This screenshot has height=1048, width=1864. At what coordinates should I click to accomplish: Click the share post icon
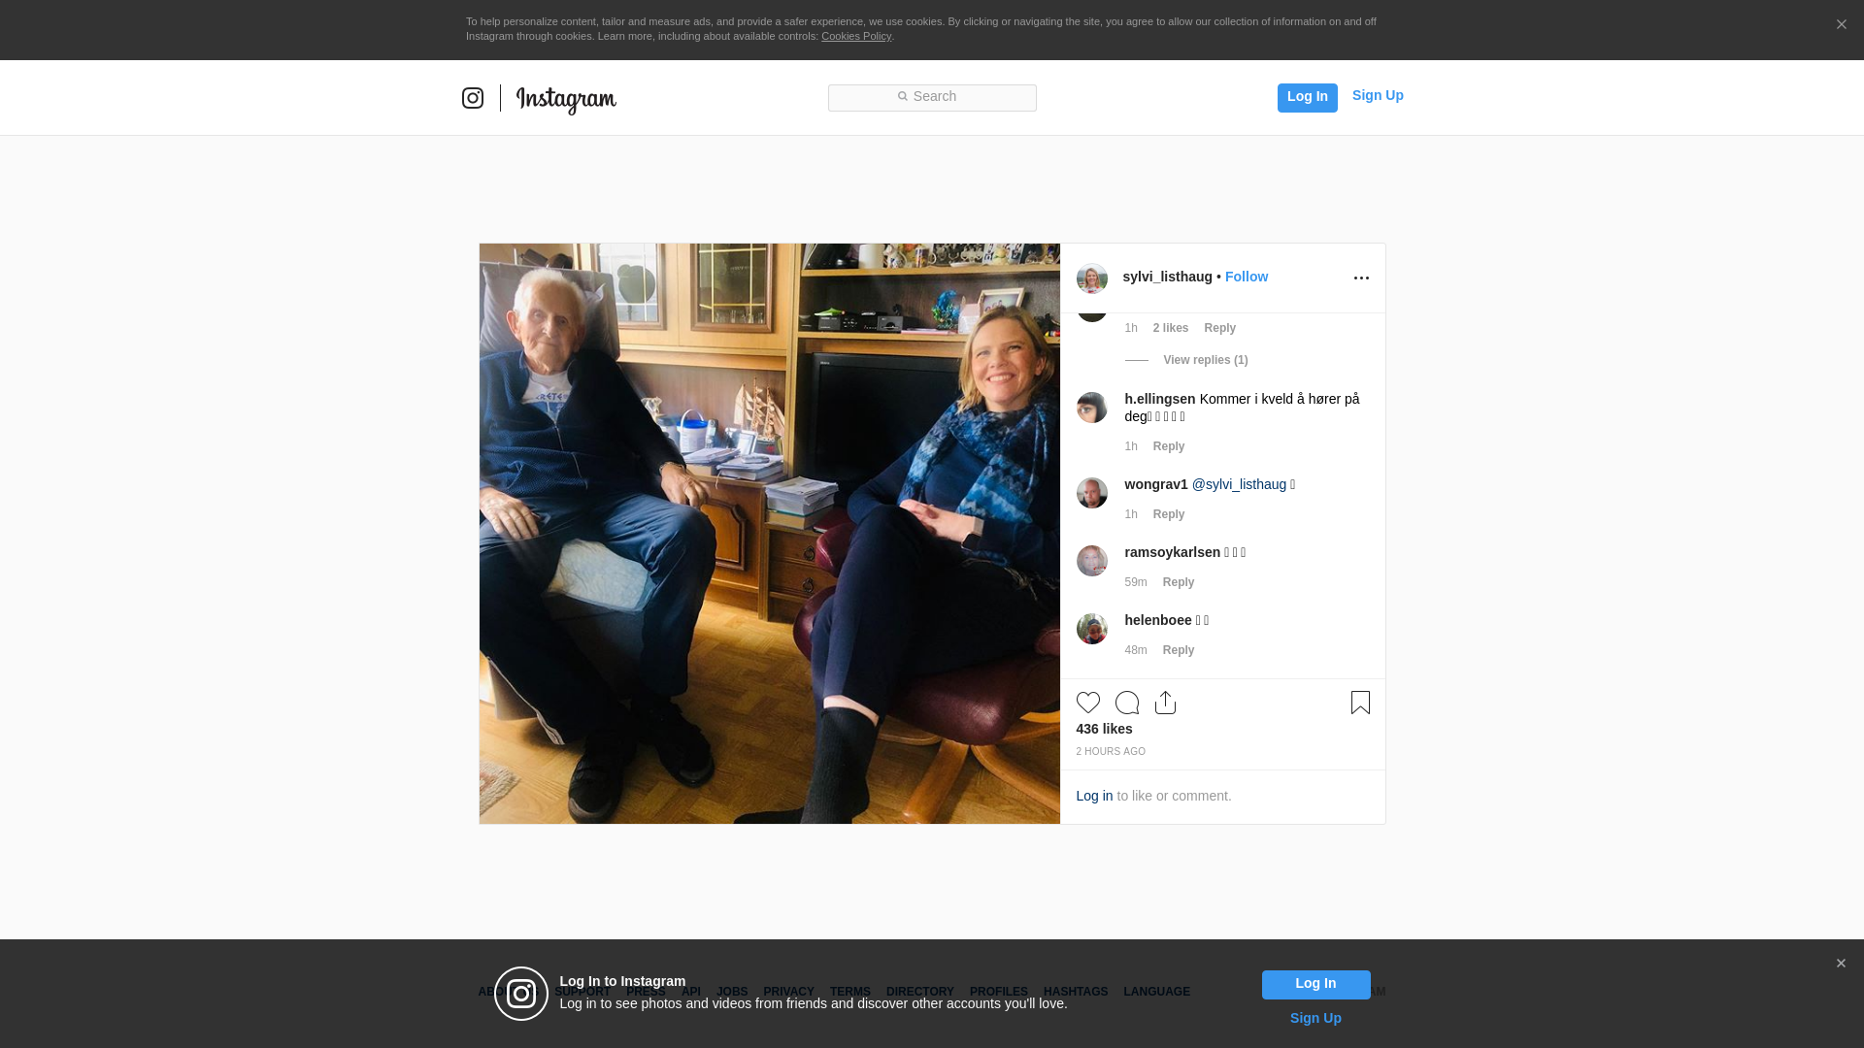click(1165, 703)
